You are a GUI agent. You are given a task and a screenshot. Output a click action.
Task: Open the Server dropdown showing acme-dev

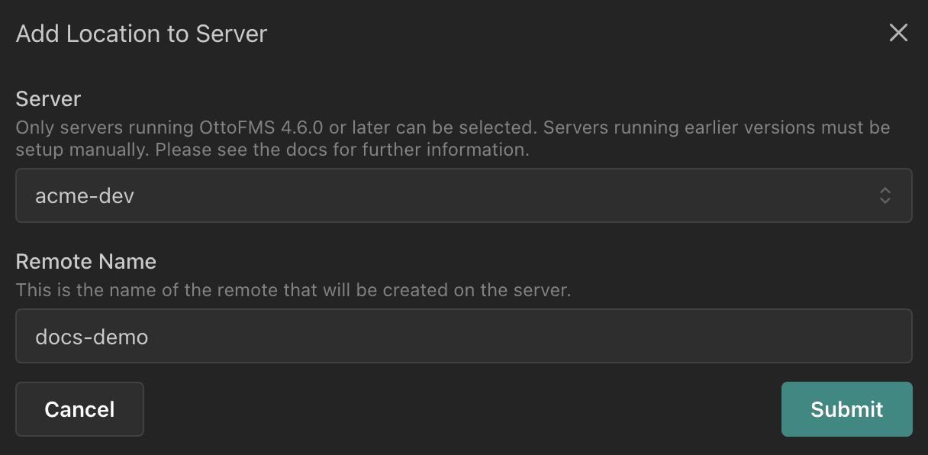click(463, 195)
